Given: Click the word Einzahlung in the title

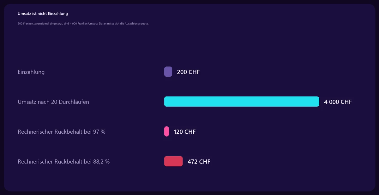Looking at the screenshot, I should click(x=58, y=14).
